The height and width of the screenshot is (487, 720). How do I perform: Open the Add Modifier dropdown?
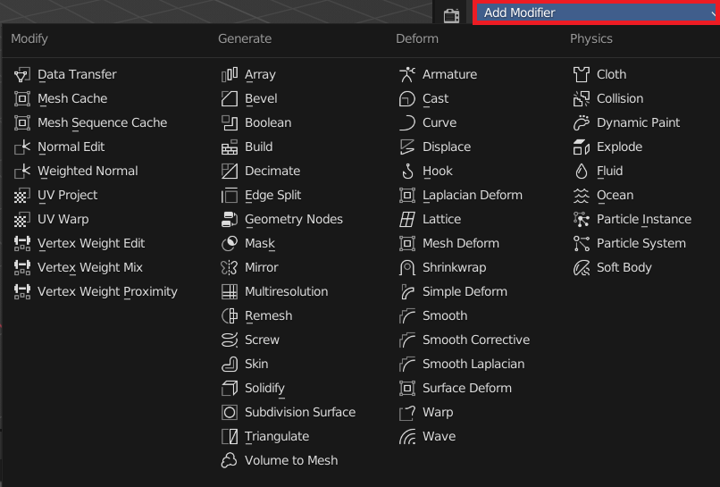pyautogui.click(x=595, y=13)
